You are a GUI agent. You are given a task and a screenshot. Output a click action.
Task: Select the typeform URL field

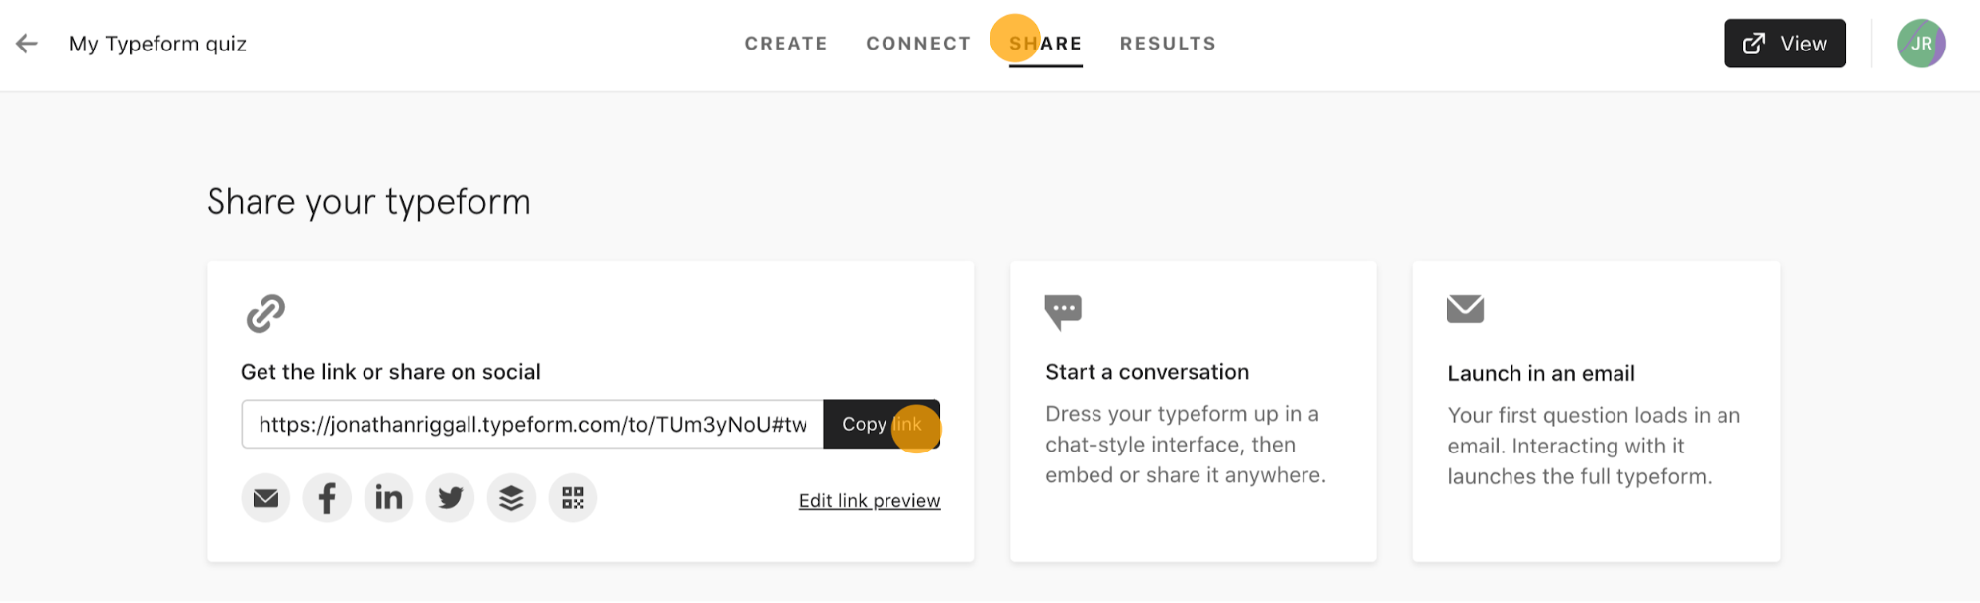[533, 424]
